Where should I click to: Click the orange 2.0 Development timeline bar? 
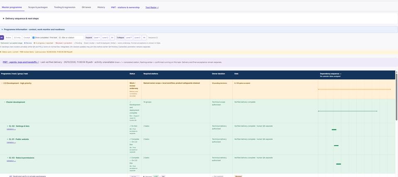pyautogui.click(x=354, y=90)
